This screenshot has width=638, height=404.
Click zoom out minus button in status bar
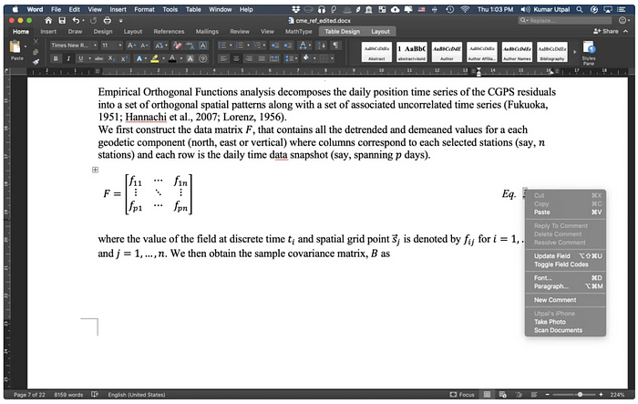coord(547,394)
